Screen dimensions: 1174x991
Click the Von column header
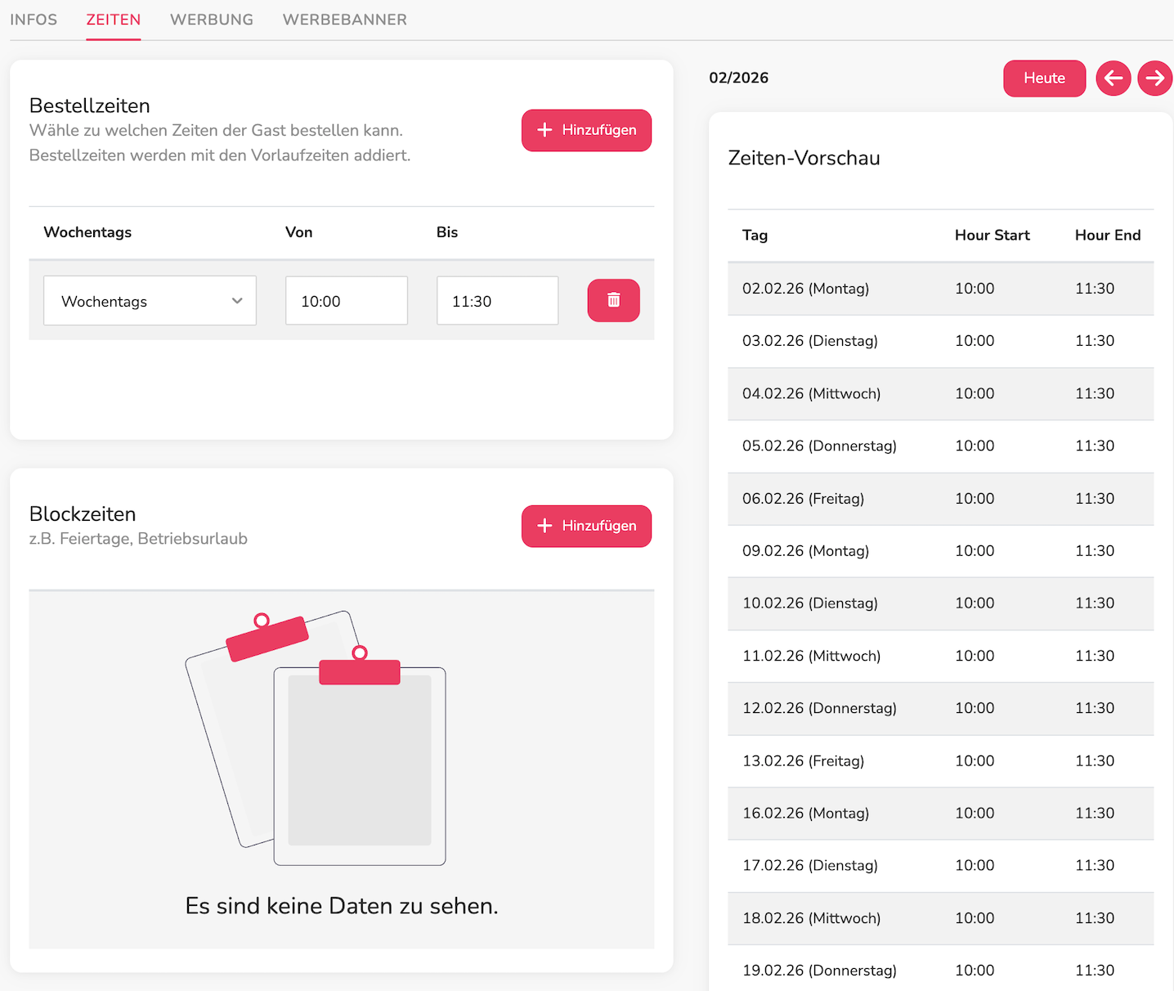(298, 232)
